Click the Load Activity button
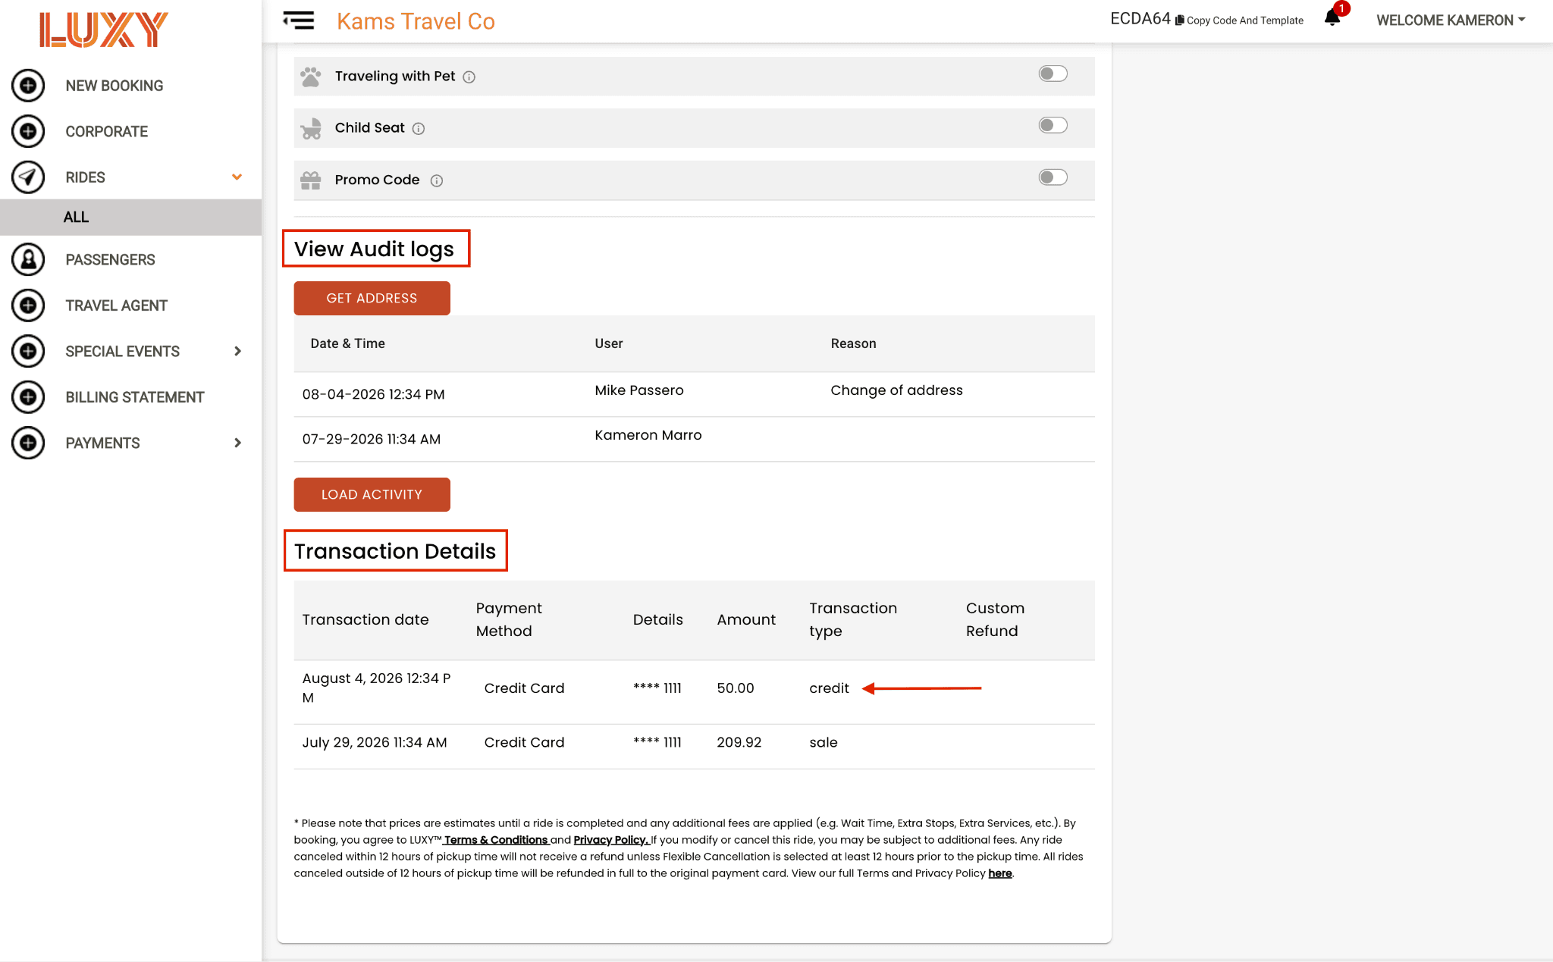The height and width of the screenshot is (962, 1553). click(x=372, y=494)
